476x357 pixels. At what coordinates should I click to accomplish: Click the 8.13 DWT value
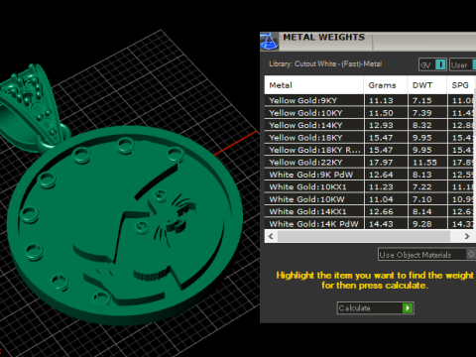422,175
